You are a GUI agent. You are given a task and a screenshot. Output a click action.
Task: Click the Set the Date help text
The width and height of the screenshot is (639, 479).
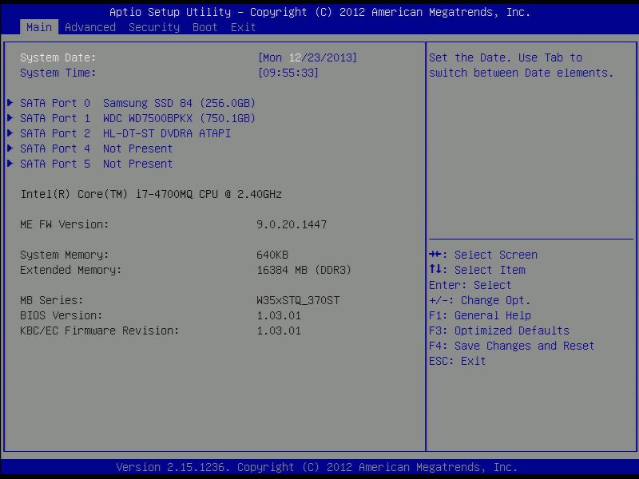(522, 65)
